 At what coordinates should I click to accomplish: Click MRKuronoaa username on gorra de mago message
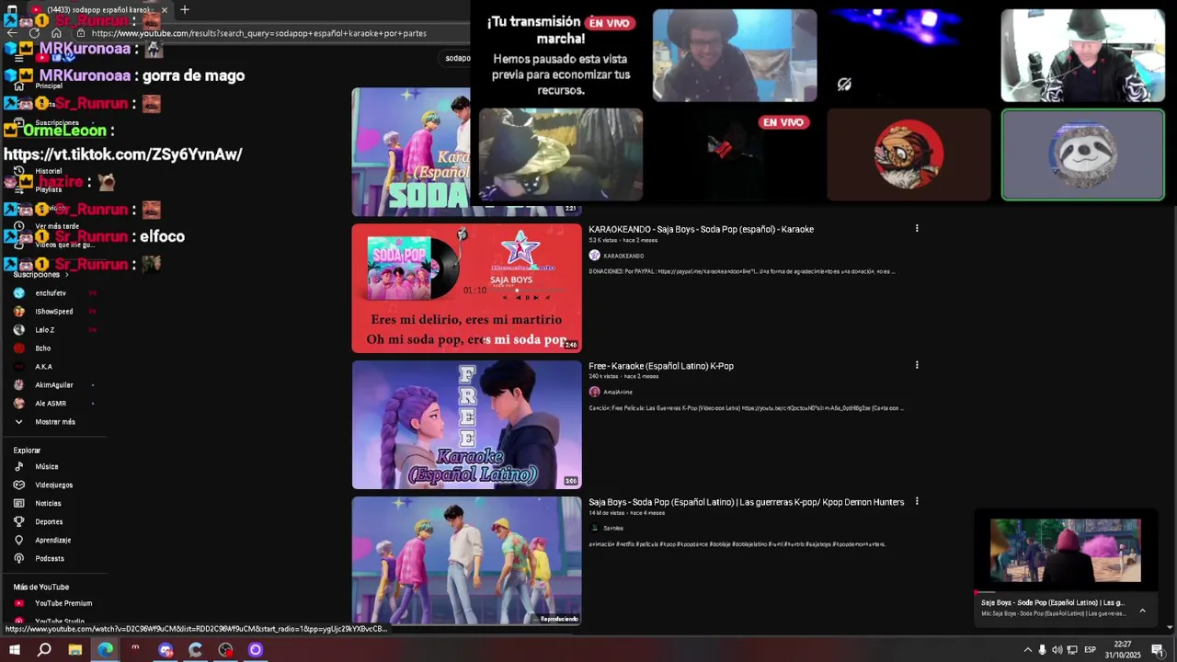[85, 75]
